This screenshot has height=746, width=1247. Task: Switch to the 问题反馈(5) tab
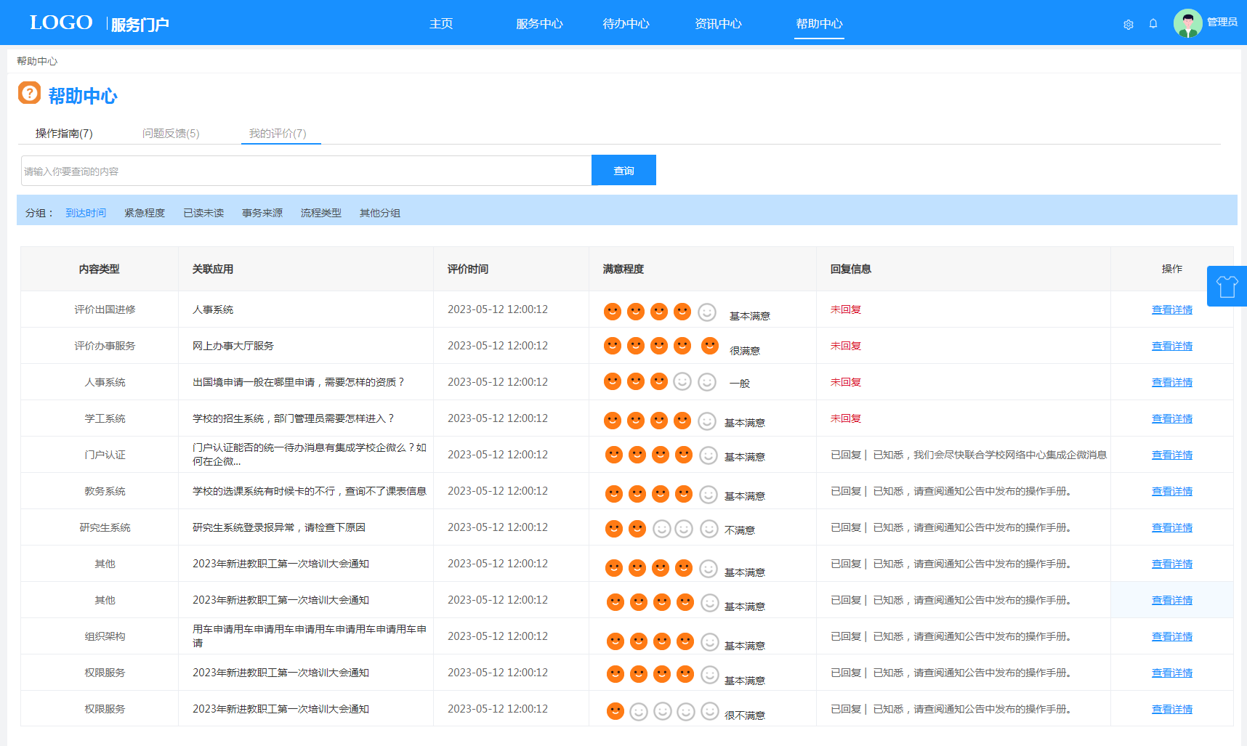coord(171,134)
